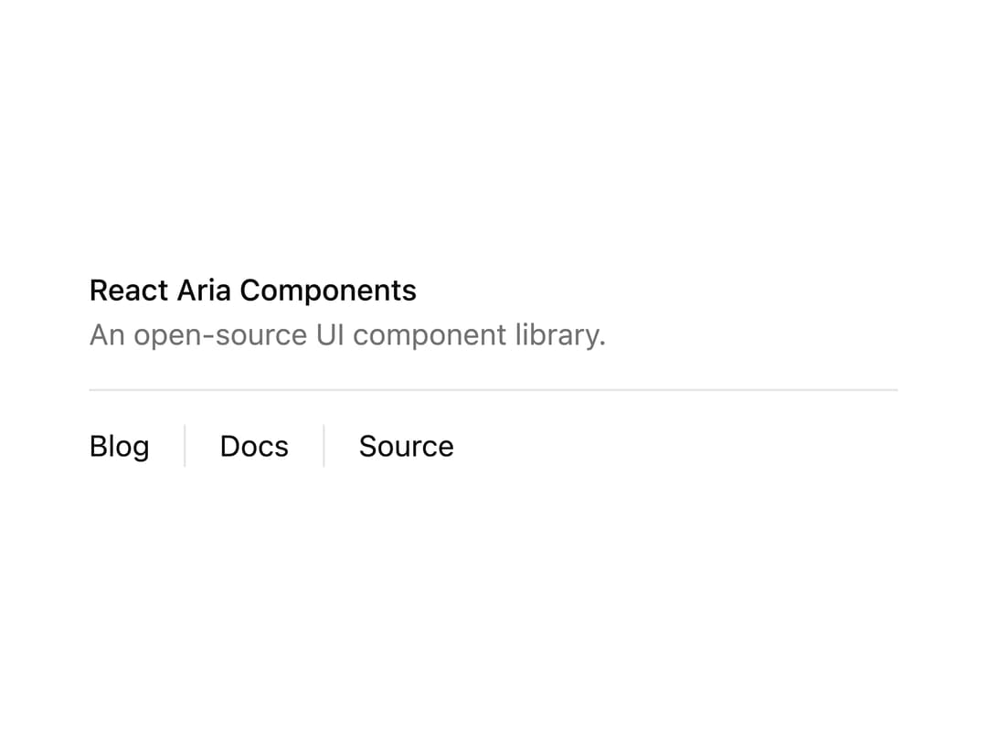Click the word UI in the description
This screenshot has height=740, width=987.
[x=330, y=334]
